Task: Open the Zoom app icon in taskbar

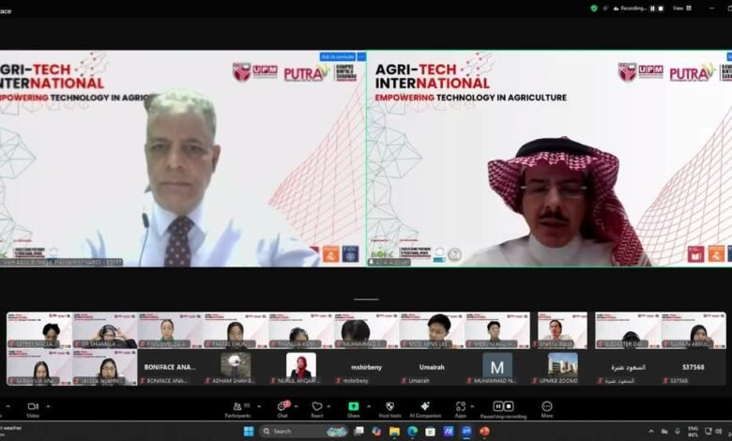Action: point(466,432)
